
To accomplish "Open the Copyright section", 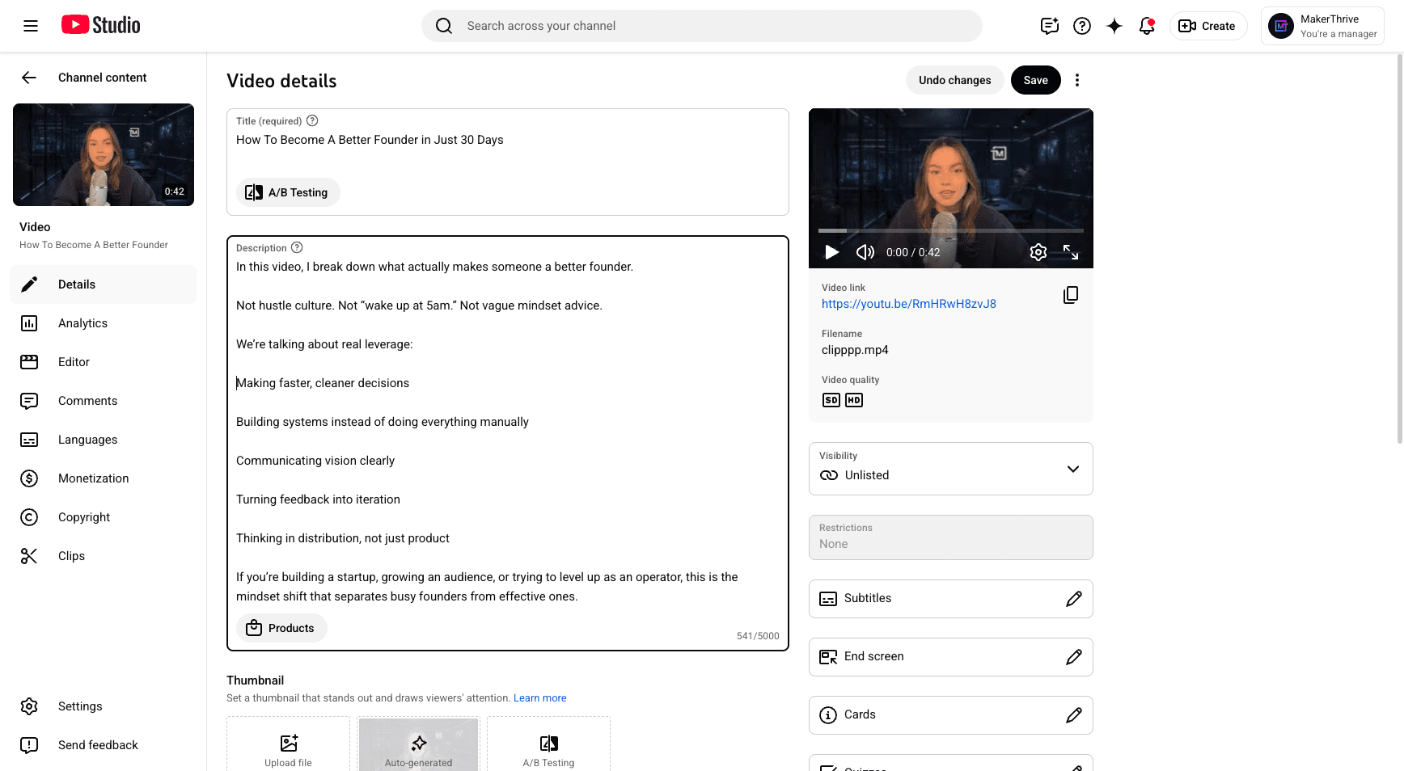I will 104,517.
